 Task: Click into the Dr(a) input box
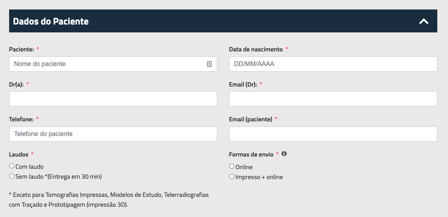click(113, 99)
